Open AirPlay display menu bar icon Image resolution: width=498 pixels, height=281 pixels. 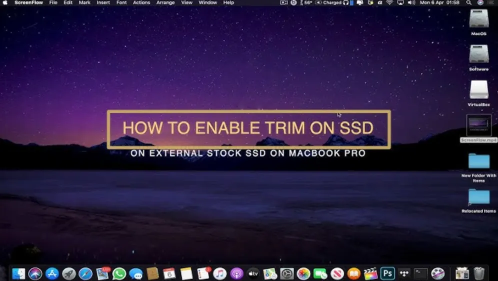tap(400, 2)
